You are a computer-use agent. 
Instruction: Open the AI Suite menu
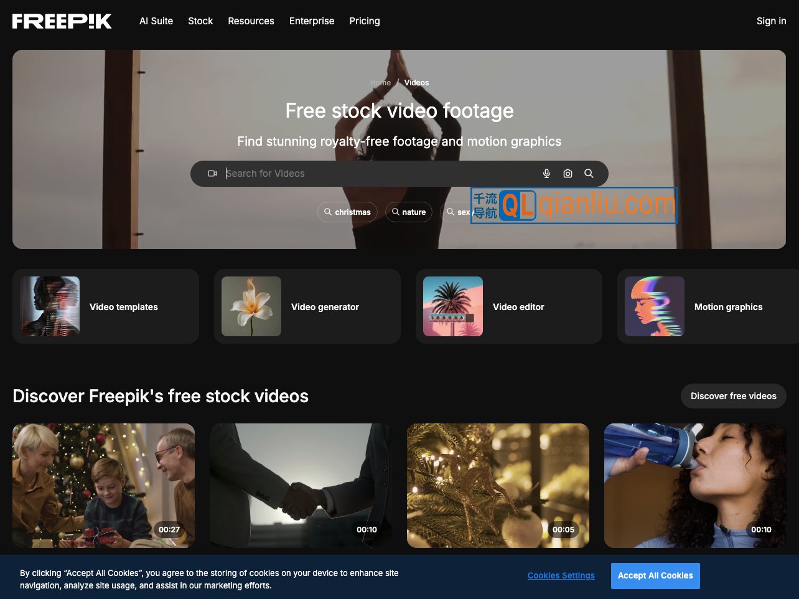(156, 21)
